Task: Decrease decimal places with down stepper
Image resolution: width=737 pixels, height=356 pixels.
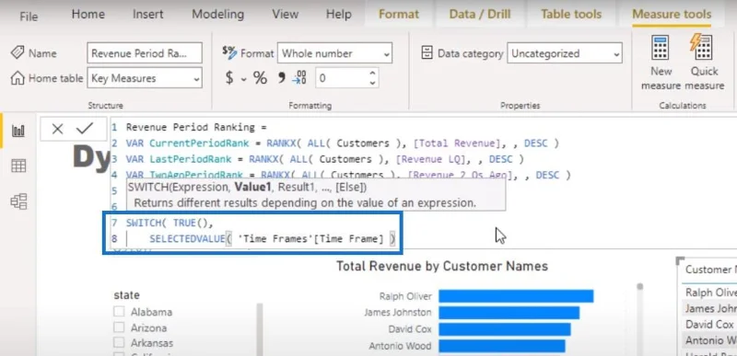Action: click(372, 83)
